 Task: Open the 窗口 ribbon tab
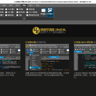(x=31, y=6)
